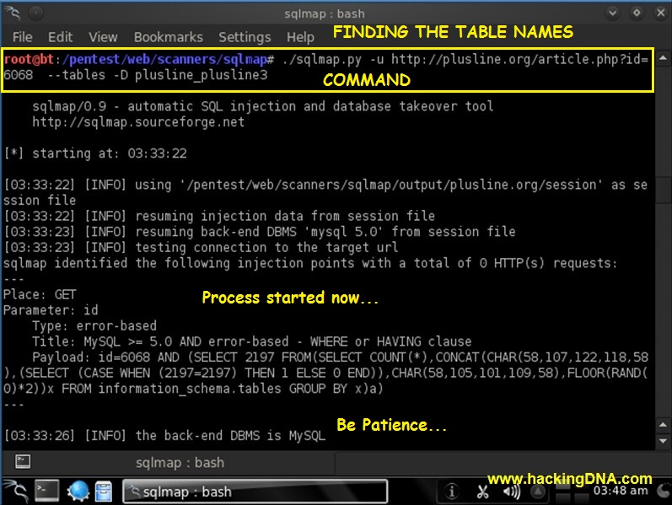Click the '--tables -D plusline_plusline3' command text
Image resolution: width=672 pixels, height=505 pixels.
click(158, 75)
